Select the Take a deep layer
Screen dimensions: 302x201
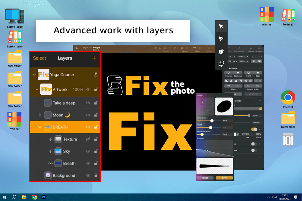65,103
